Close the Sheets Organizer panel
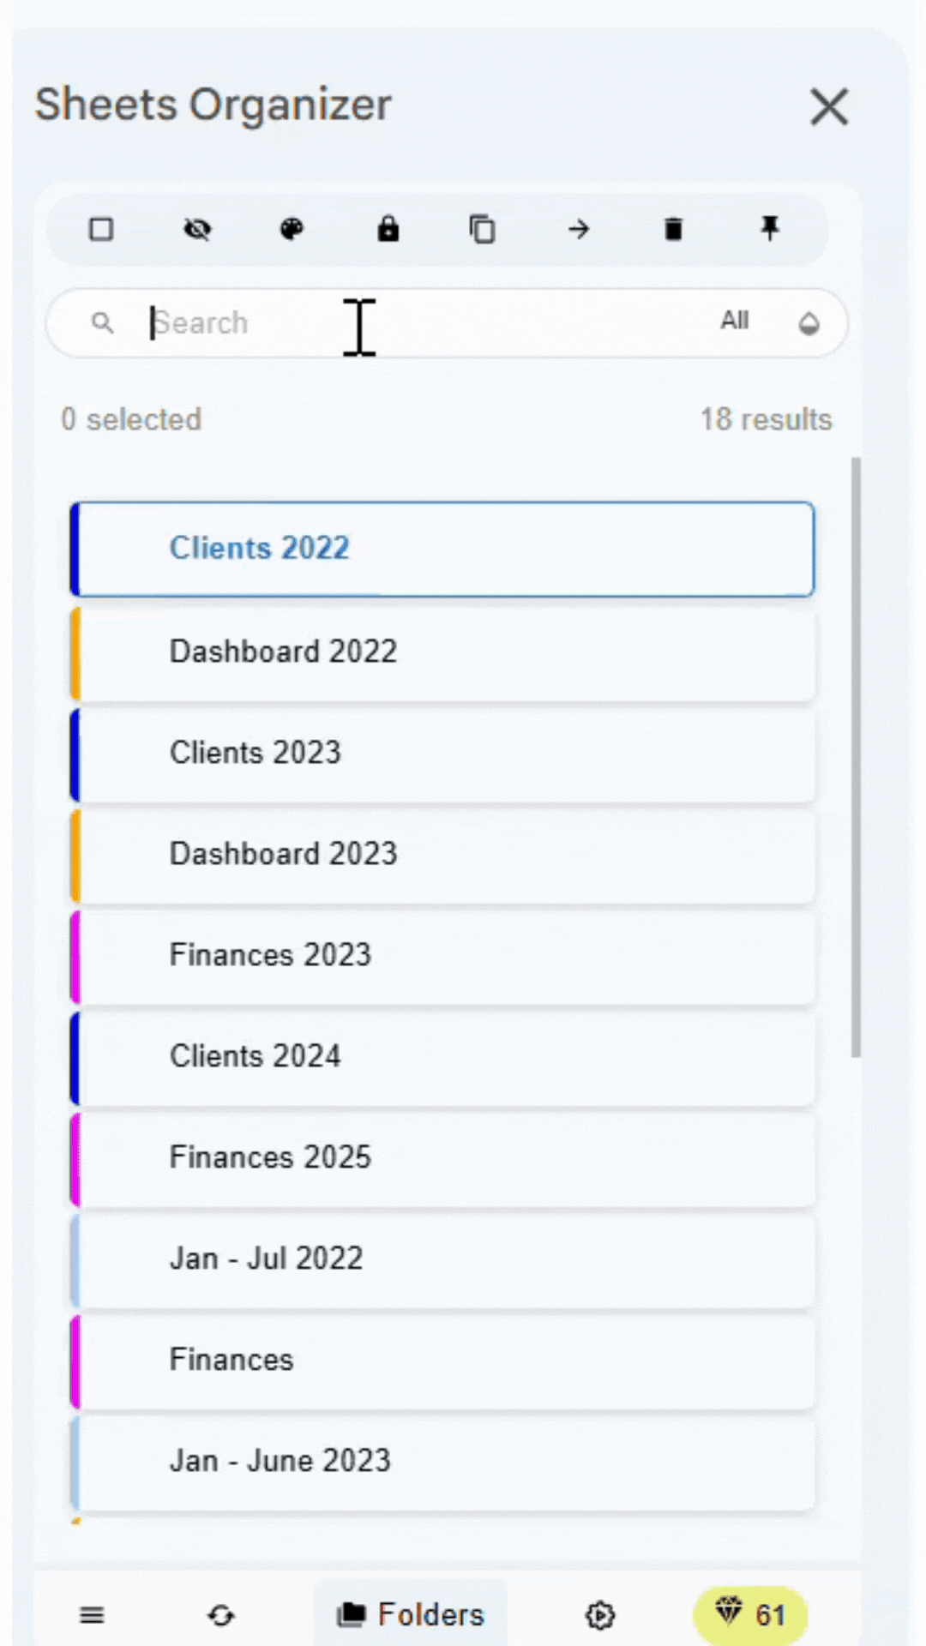This screenshot has width=926, height=1646. click(828, 106)
